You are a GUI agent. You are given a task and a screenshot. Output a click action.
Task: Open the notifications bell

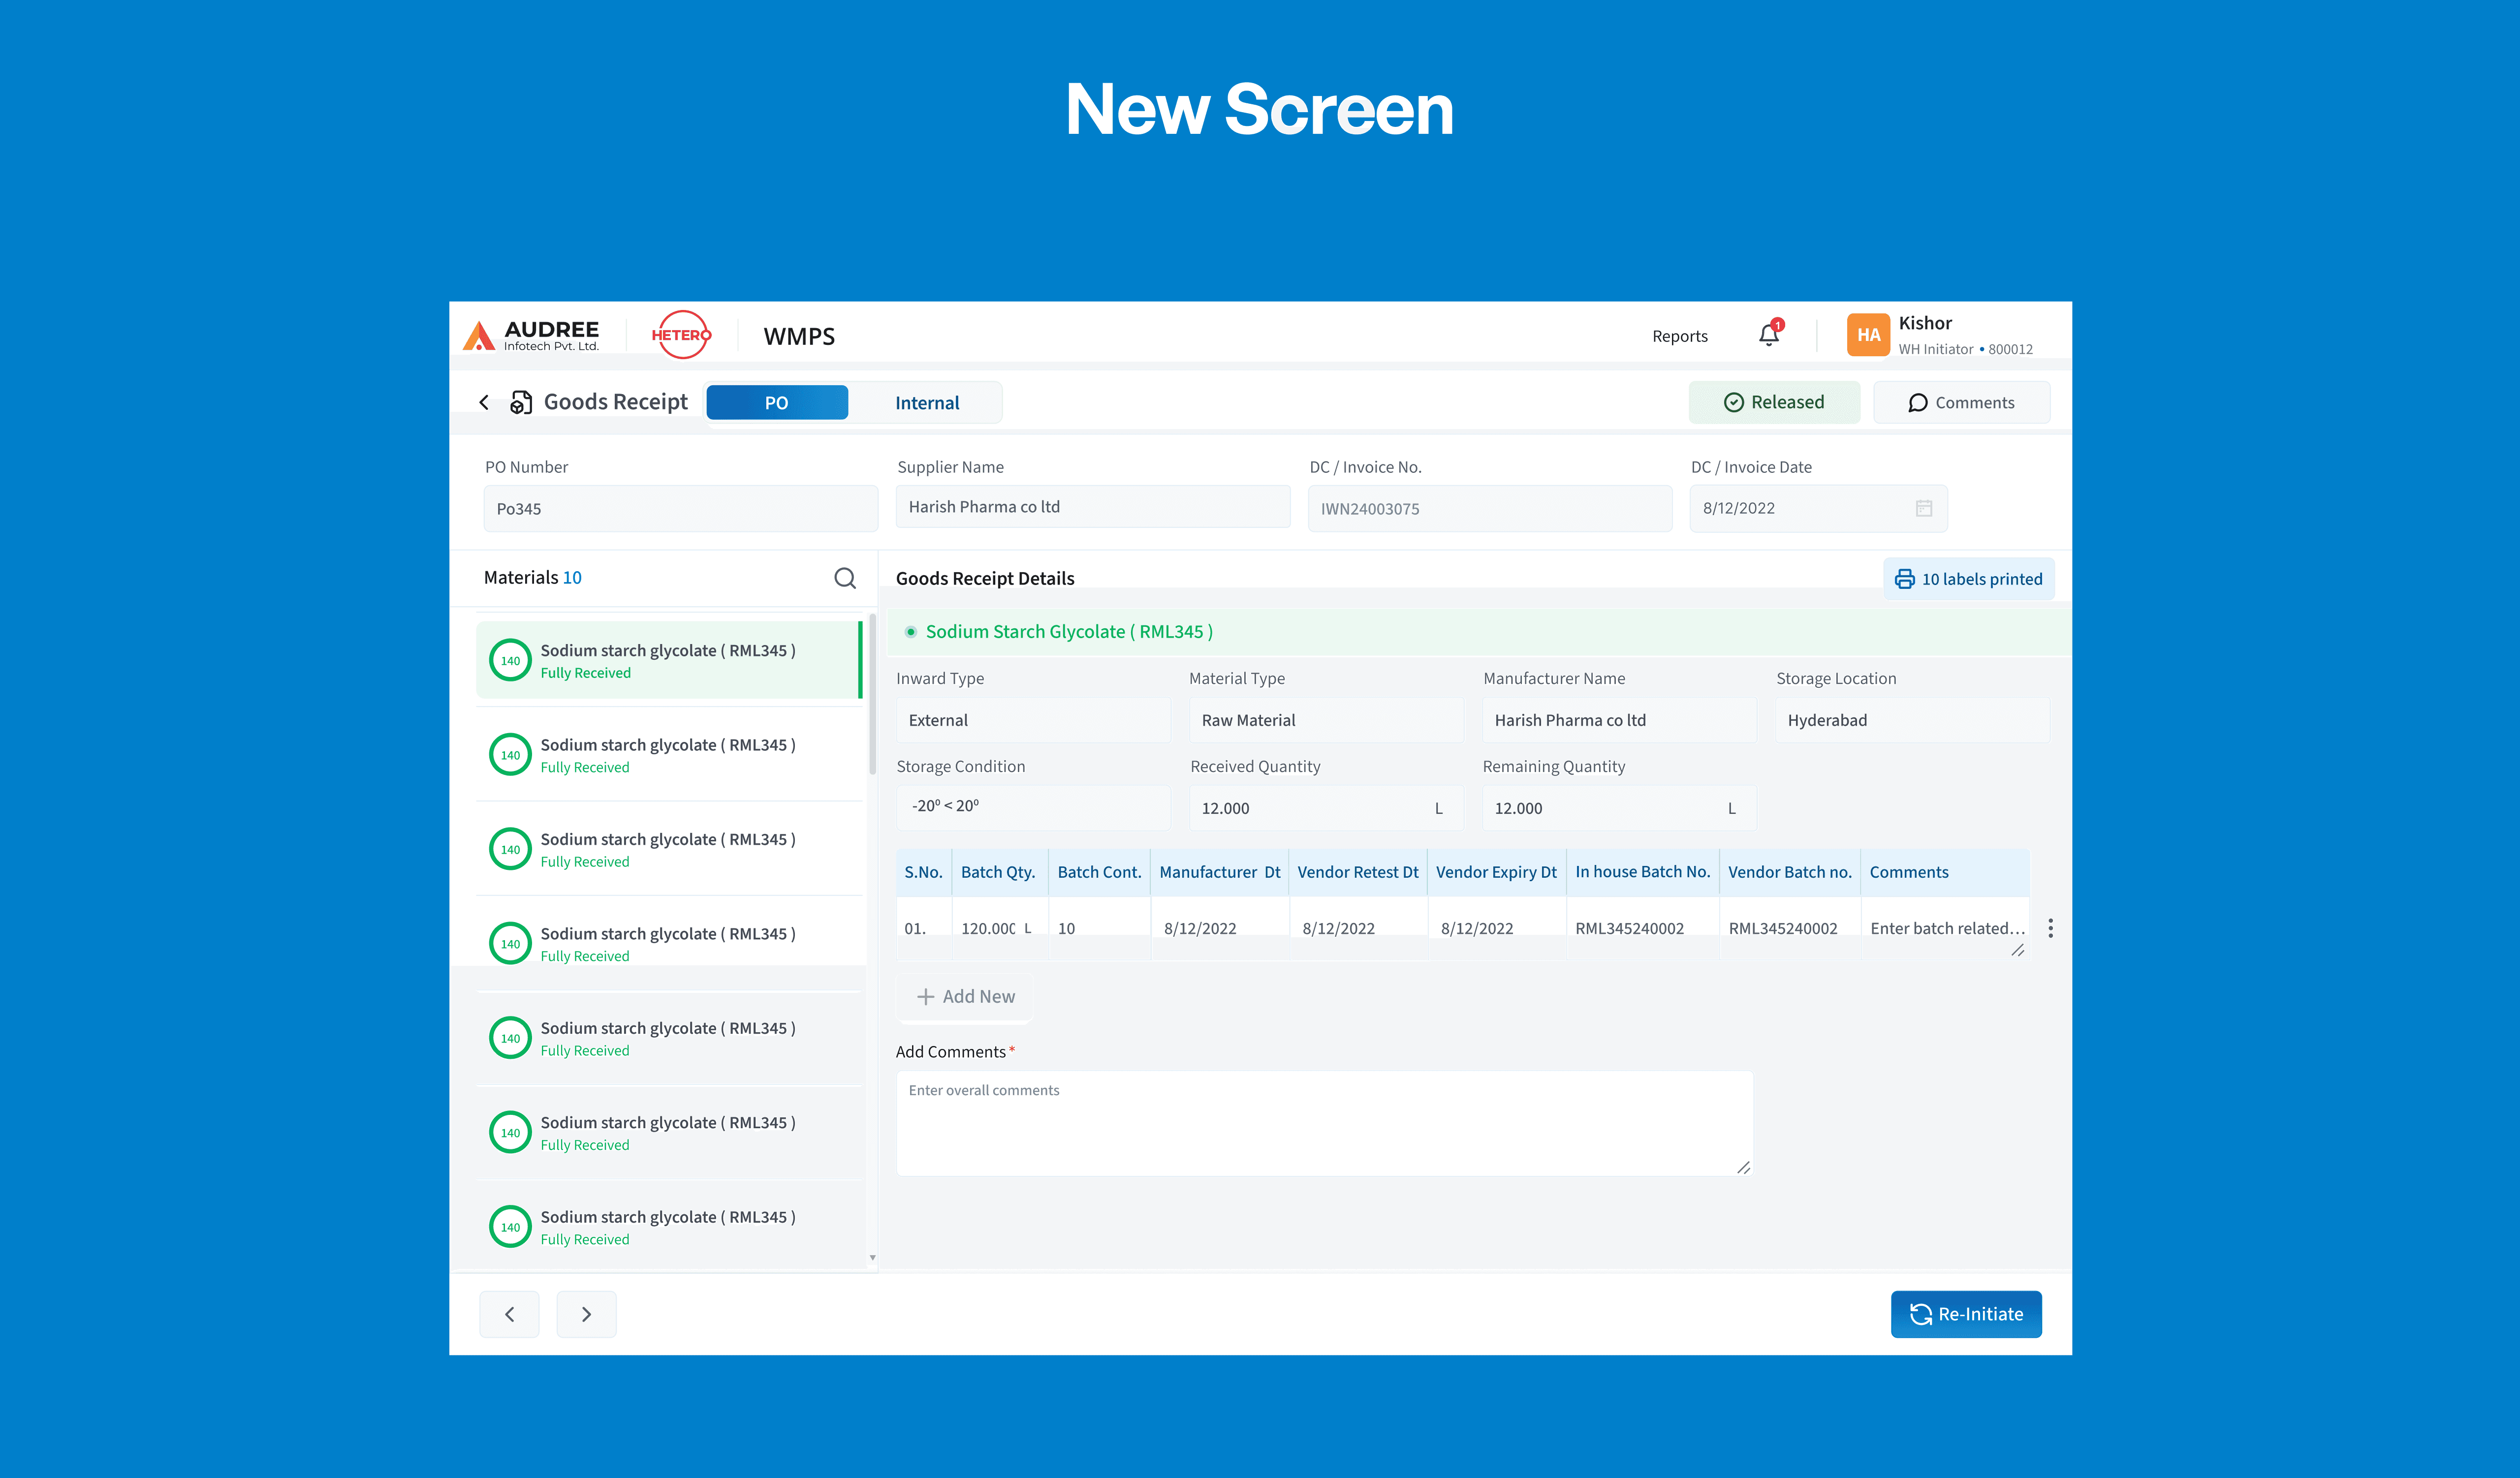pos(1769,335)
